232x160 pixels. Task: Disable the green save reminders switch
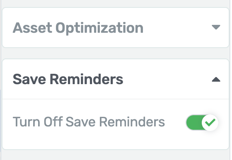click(202, 123)
